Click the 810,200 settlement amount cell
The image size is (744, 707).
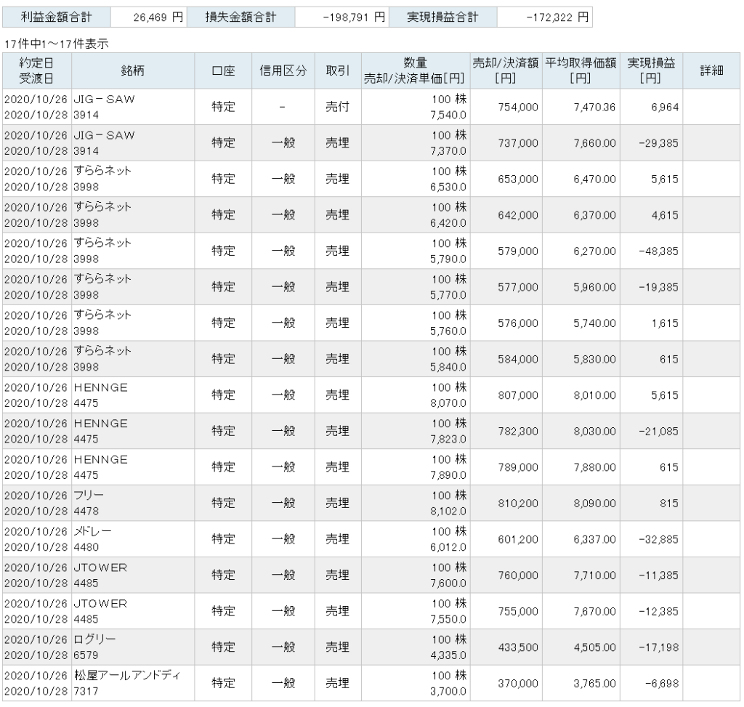point(506,504)
